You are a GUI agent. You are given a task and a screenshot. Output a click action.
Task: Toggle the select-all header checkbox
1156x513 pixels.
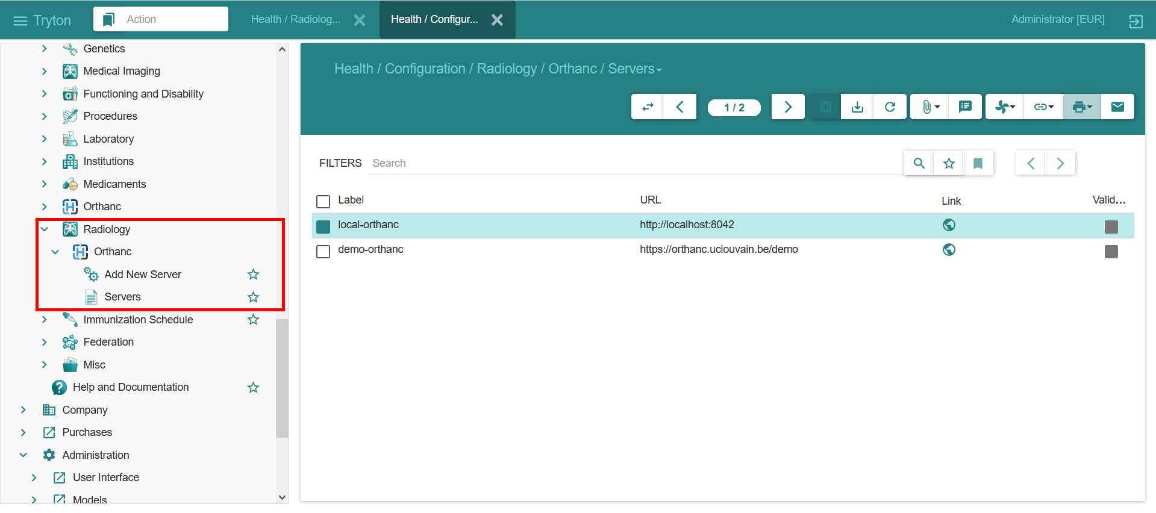coord(323,201)
